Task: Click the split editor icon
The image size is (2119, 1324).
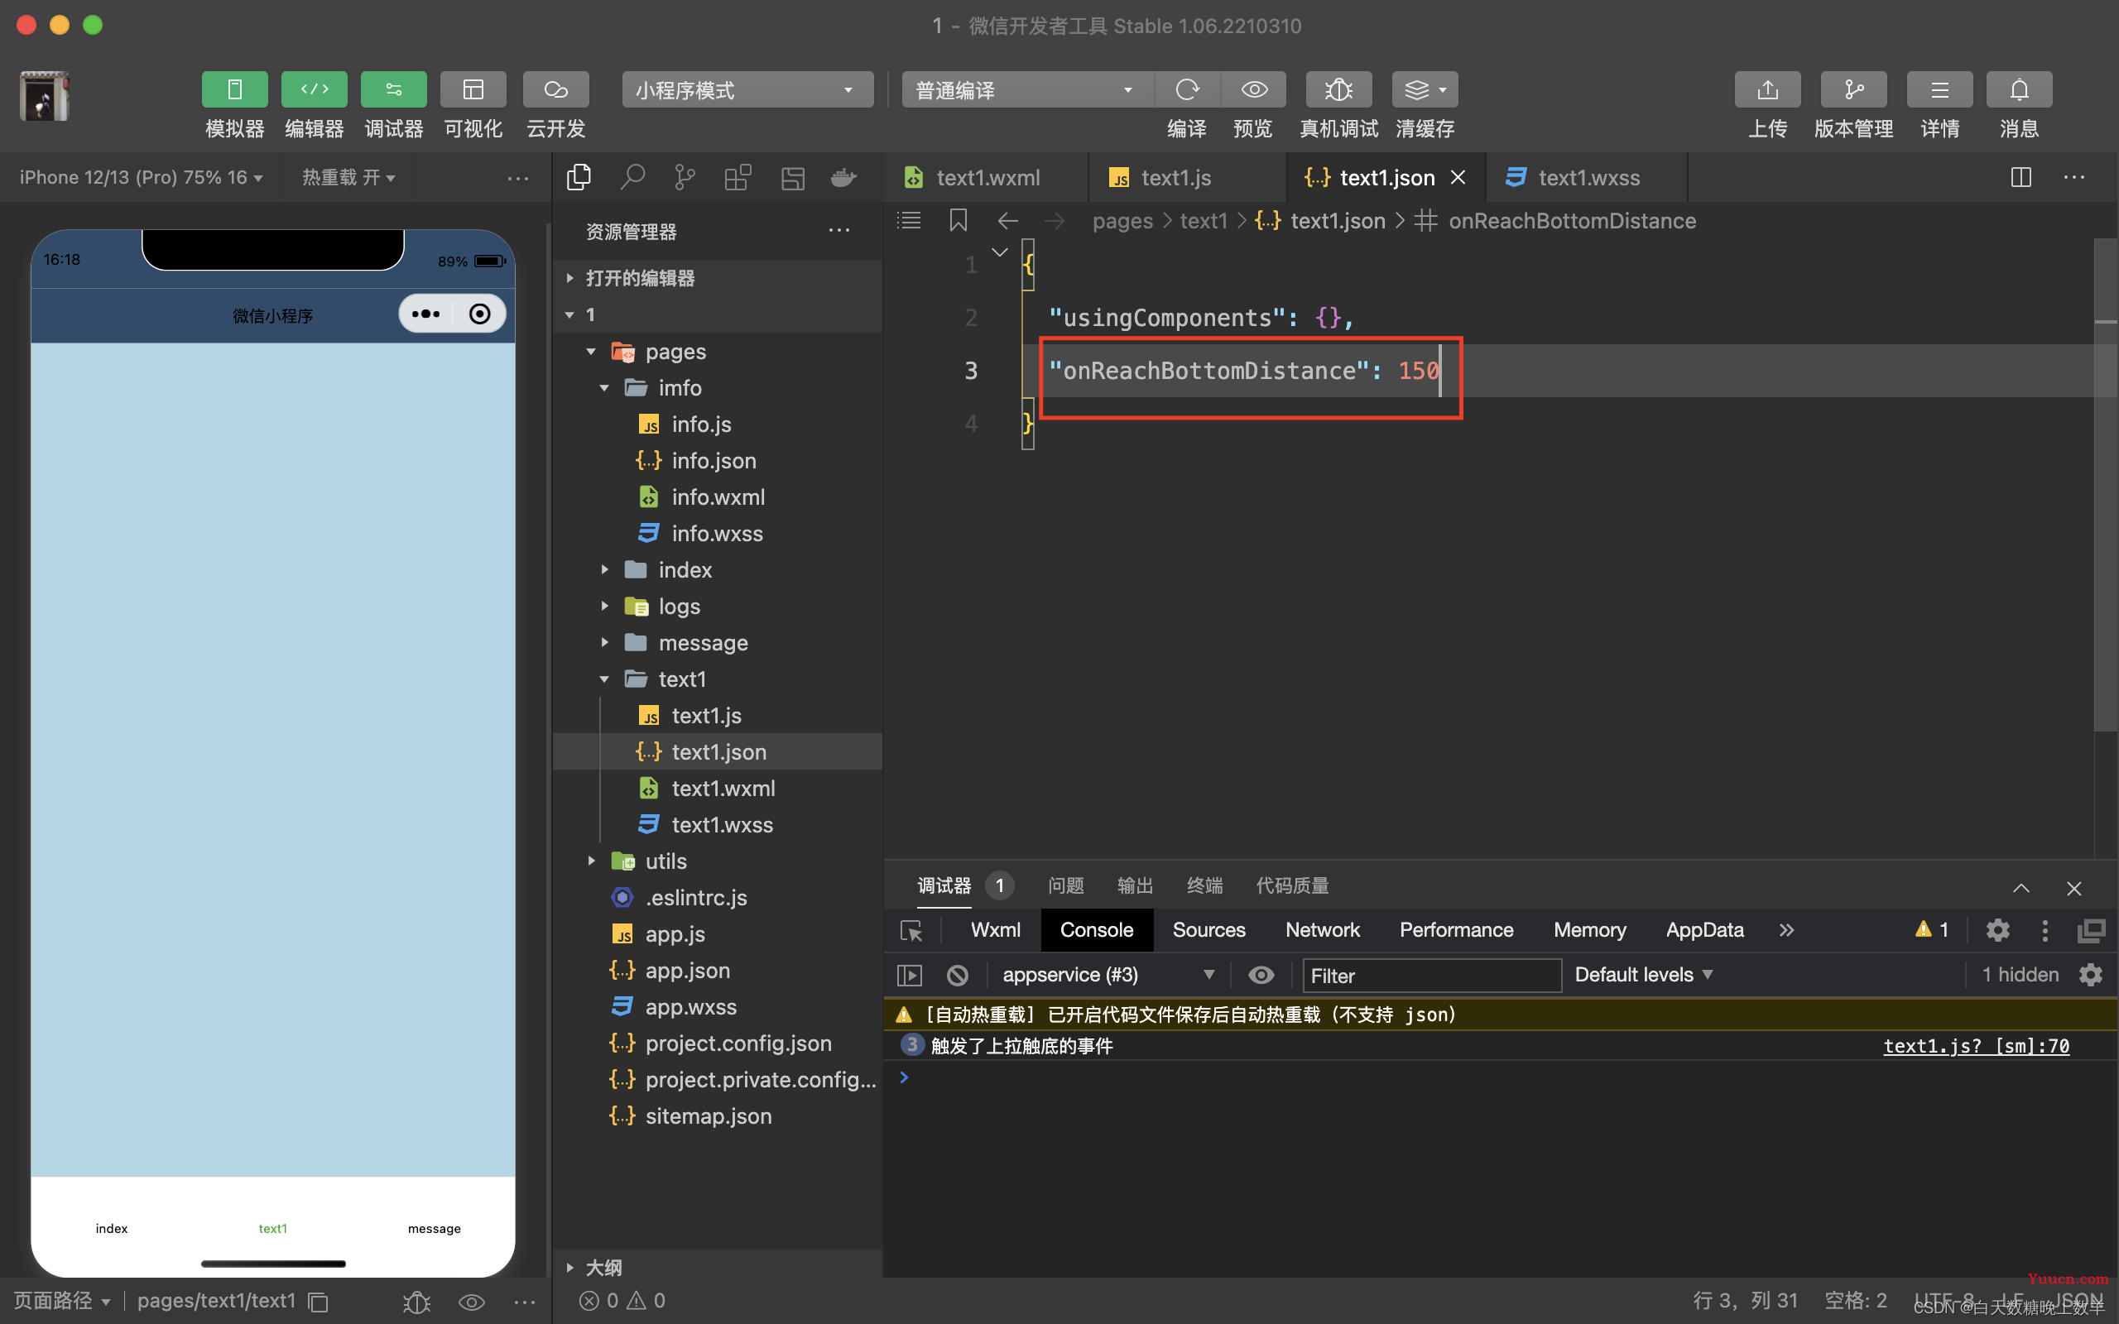Action: (x=2021, y=178)
